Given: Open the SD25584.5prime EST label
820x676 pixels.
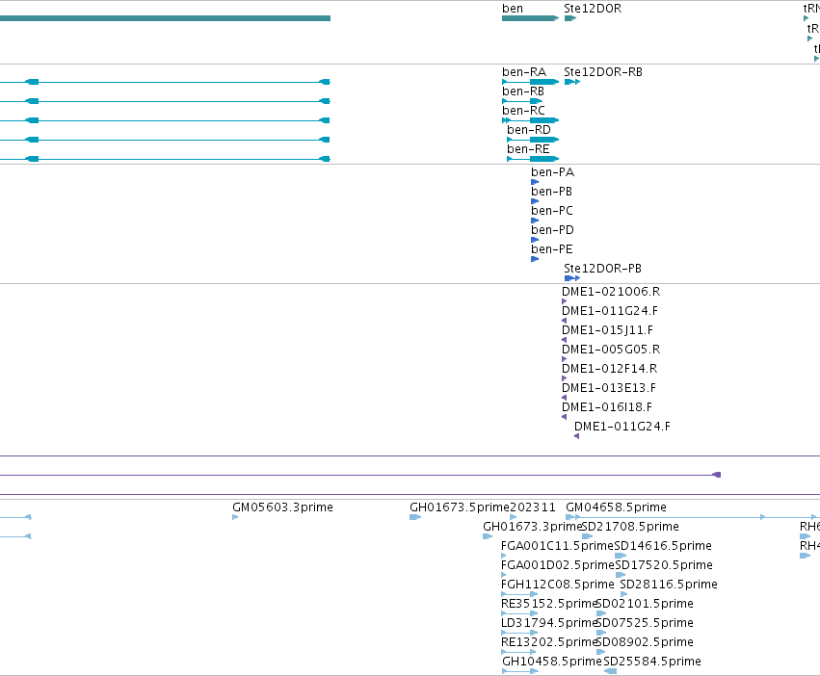Looking at the screenshot, I should tap(652, 662).
